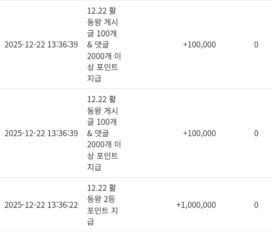The image size is (272, 232).
Task: Click the middle row's balance value 0
Action: click(x=256, y=133)
